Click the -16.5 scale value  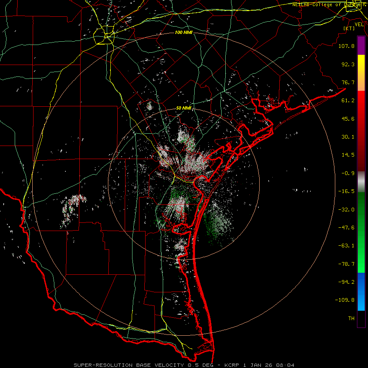(x=346, y=191)
